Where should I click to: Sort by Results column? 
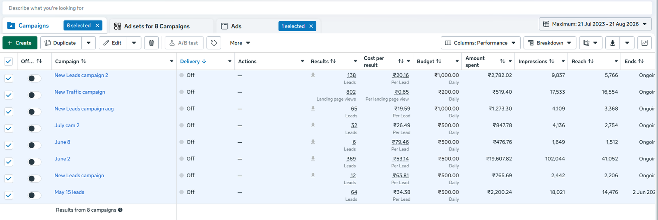pyautogui.click(x=333, y=61)
